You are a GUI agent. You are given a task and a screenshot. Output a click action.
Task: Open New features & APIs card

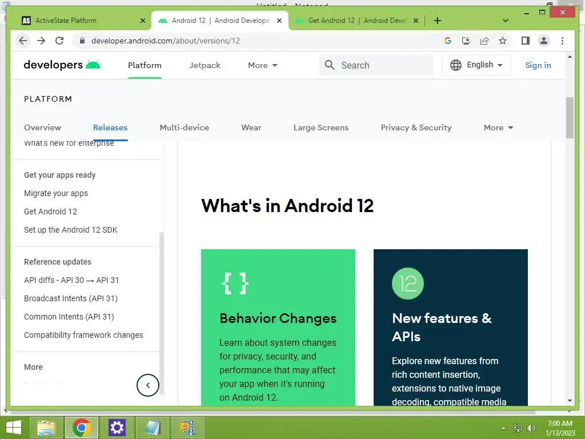450,327
